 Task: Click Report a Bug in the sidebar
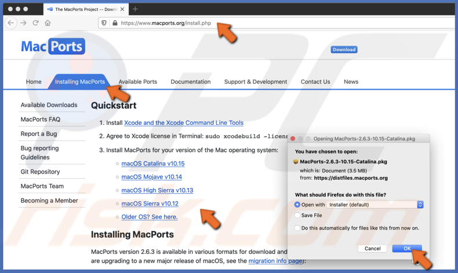pos(39,134)
